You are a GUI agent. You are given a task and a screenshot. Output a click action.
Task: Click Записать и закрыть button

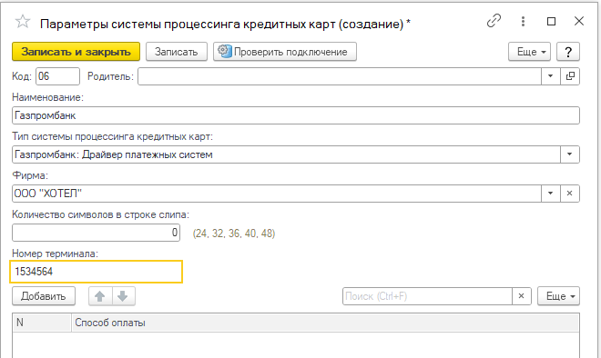tap(76, 52)
